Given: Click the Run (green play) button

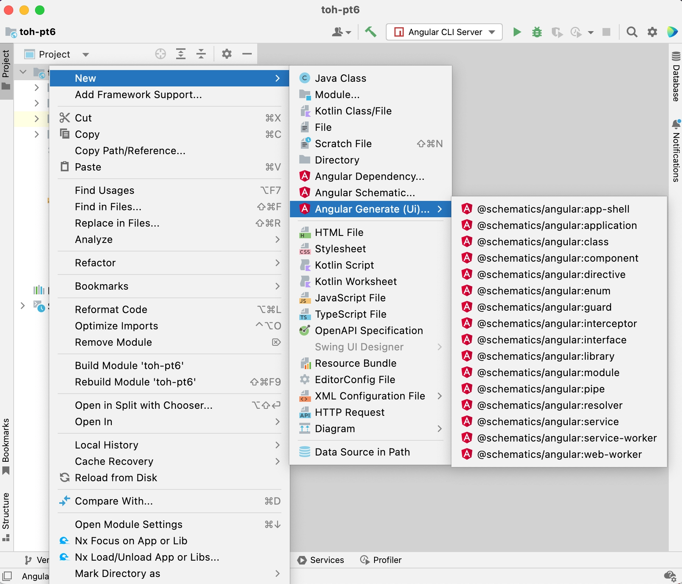Looking at the screenshot, I should click(517, 32).
